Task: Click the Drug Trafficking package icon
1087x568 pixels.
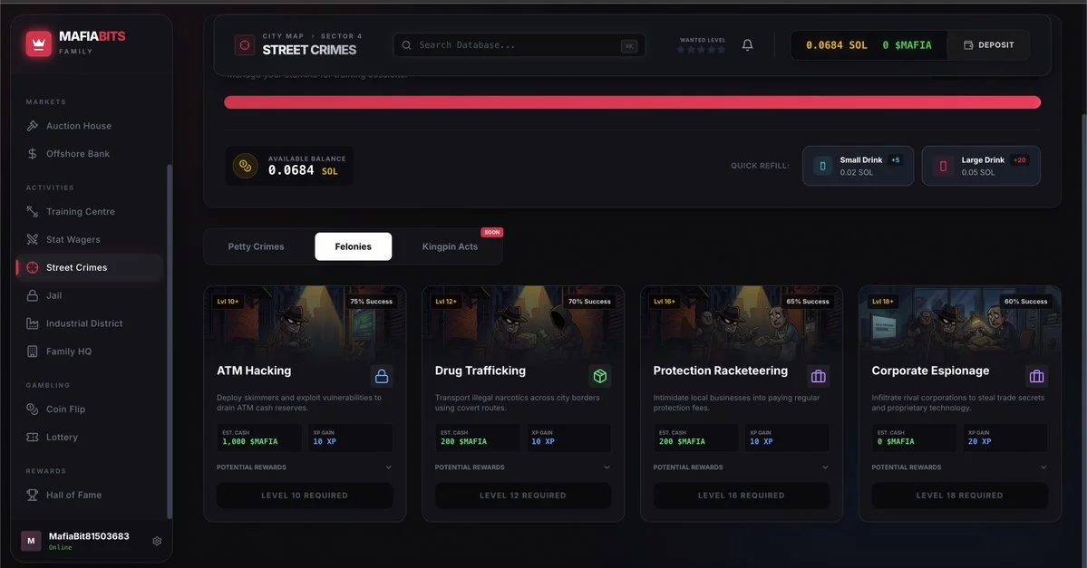Action: pos(599,376)
